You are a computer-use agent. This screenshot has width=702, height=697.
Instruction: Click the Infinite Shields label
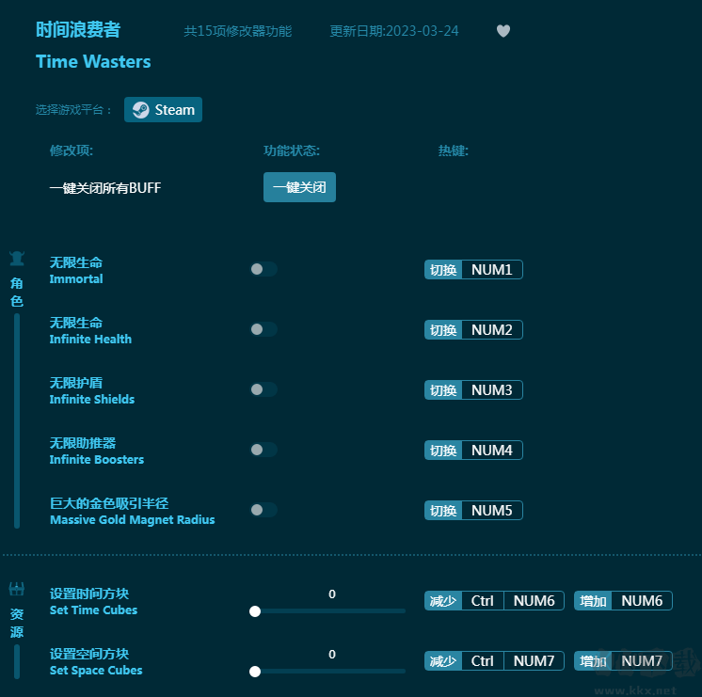coord(92,390)
